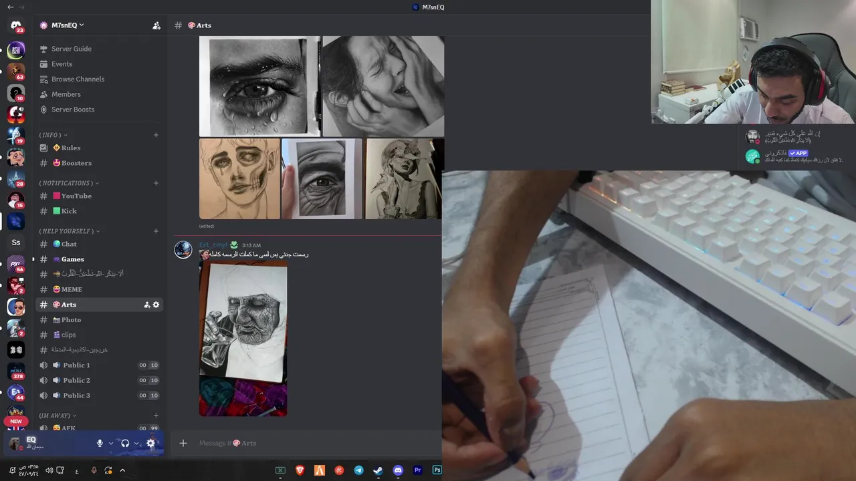Mute microphone in Discord user panel
Image resolution: width=856 pixels, height=481 pixels.
[x=100, y=443]
